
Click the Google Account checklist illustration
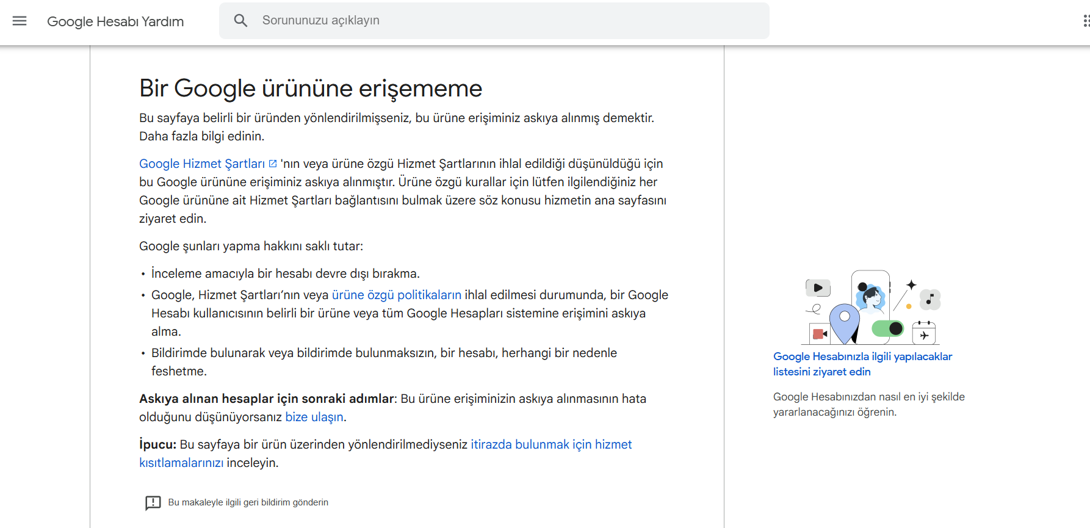[x=871, y=307]
